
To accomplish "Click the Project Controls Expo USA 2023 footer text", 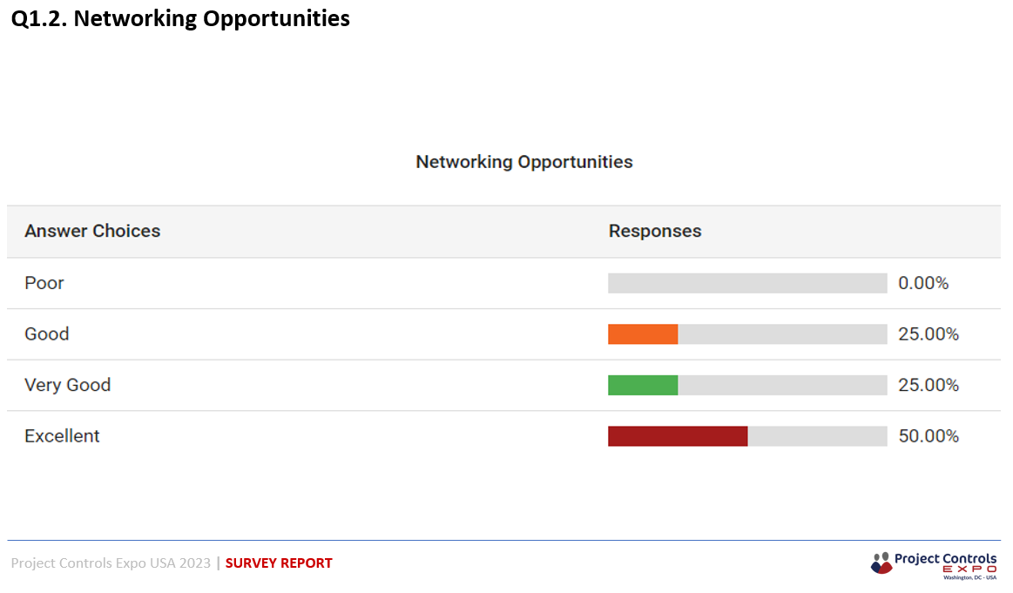I will point(111,563).
